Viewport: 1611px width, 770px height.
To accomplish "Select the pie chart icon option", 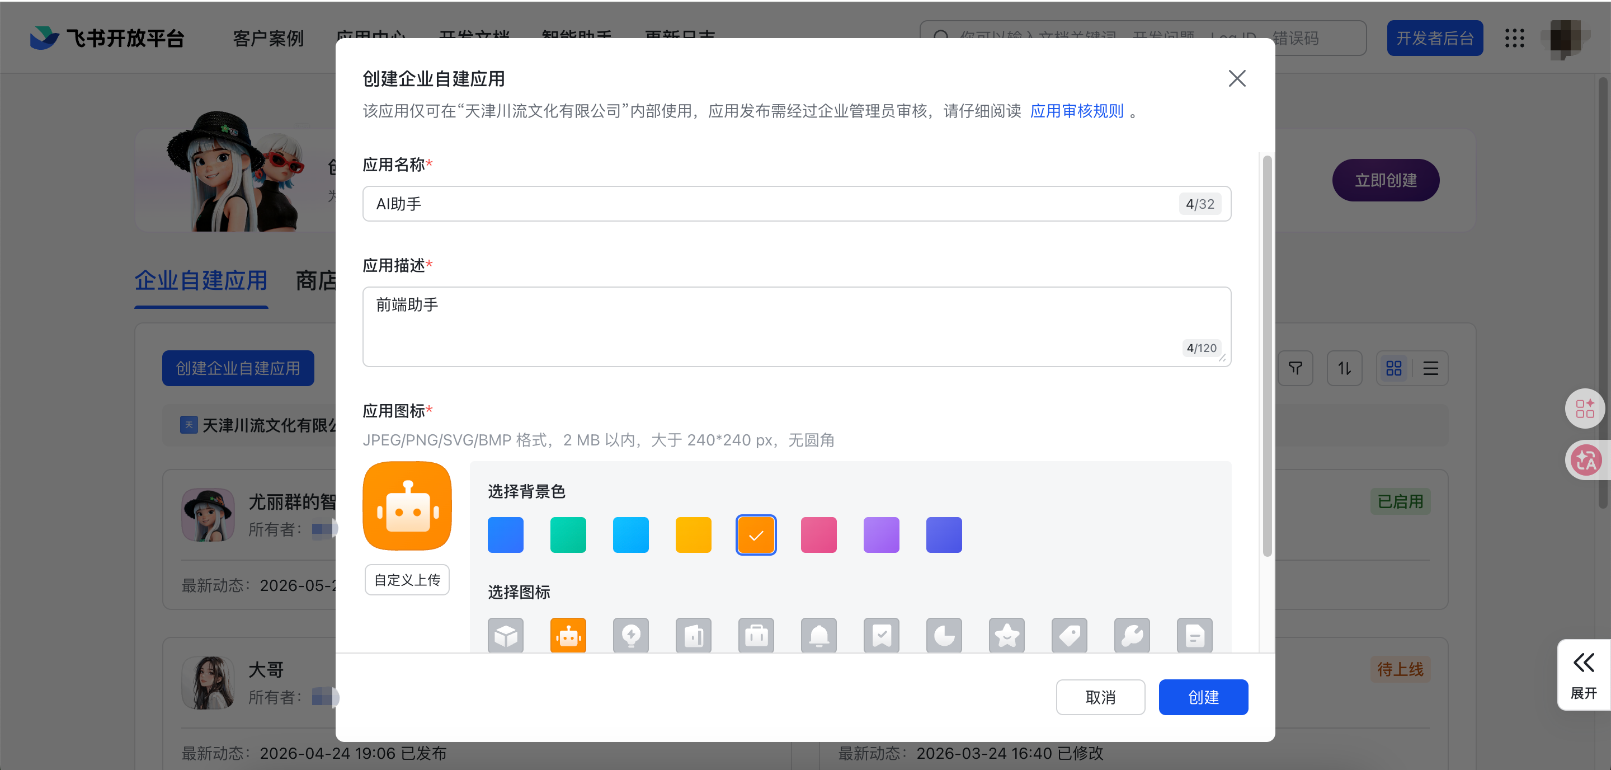I will tap(944, 636).
